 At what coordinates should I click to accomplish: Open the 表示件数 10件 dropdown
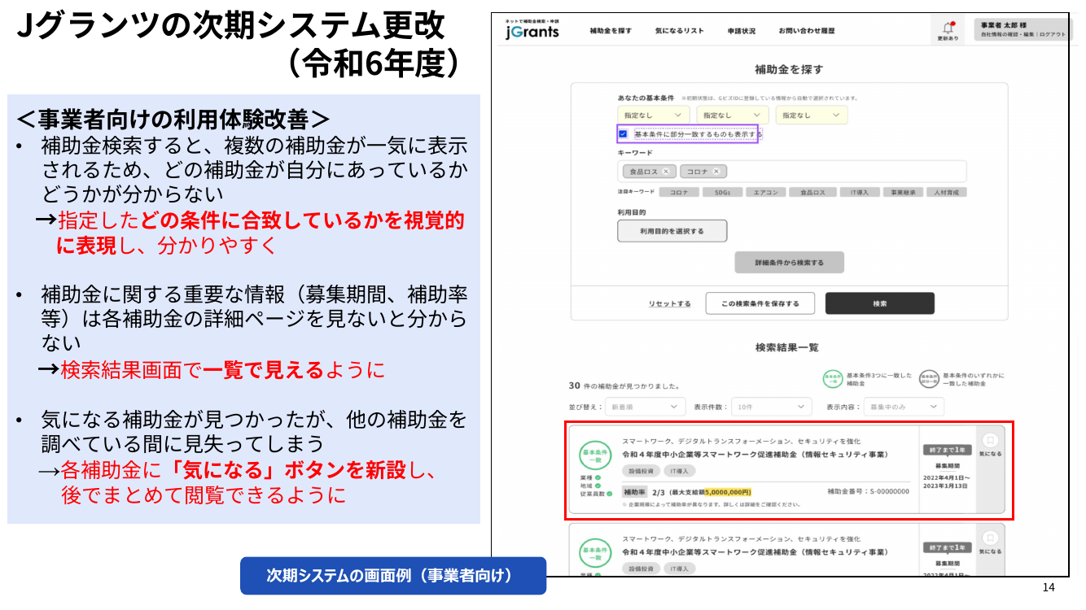click(x=772, y=406)
